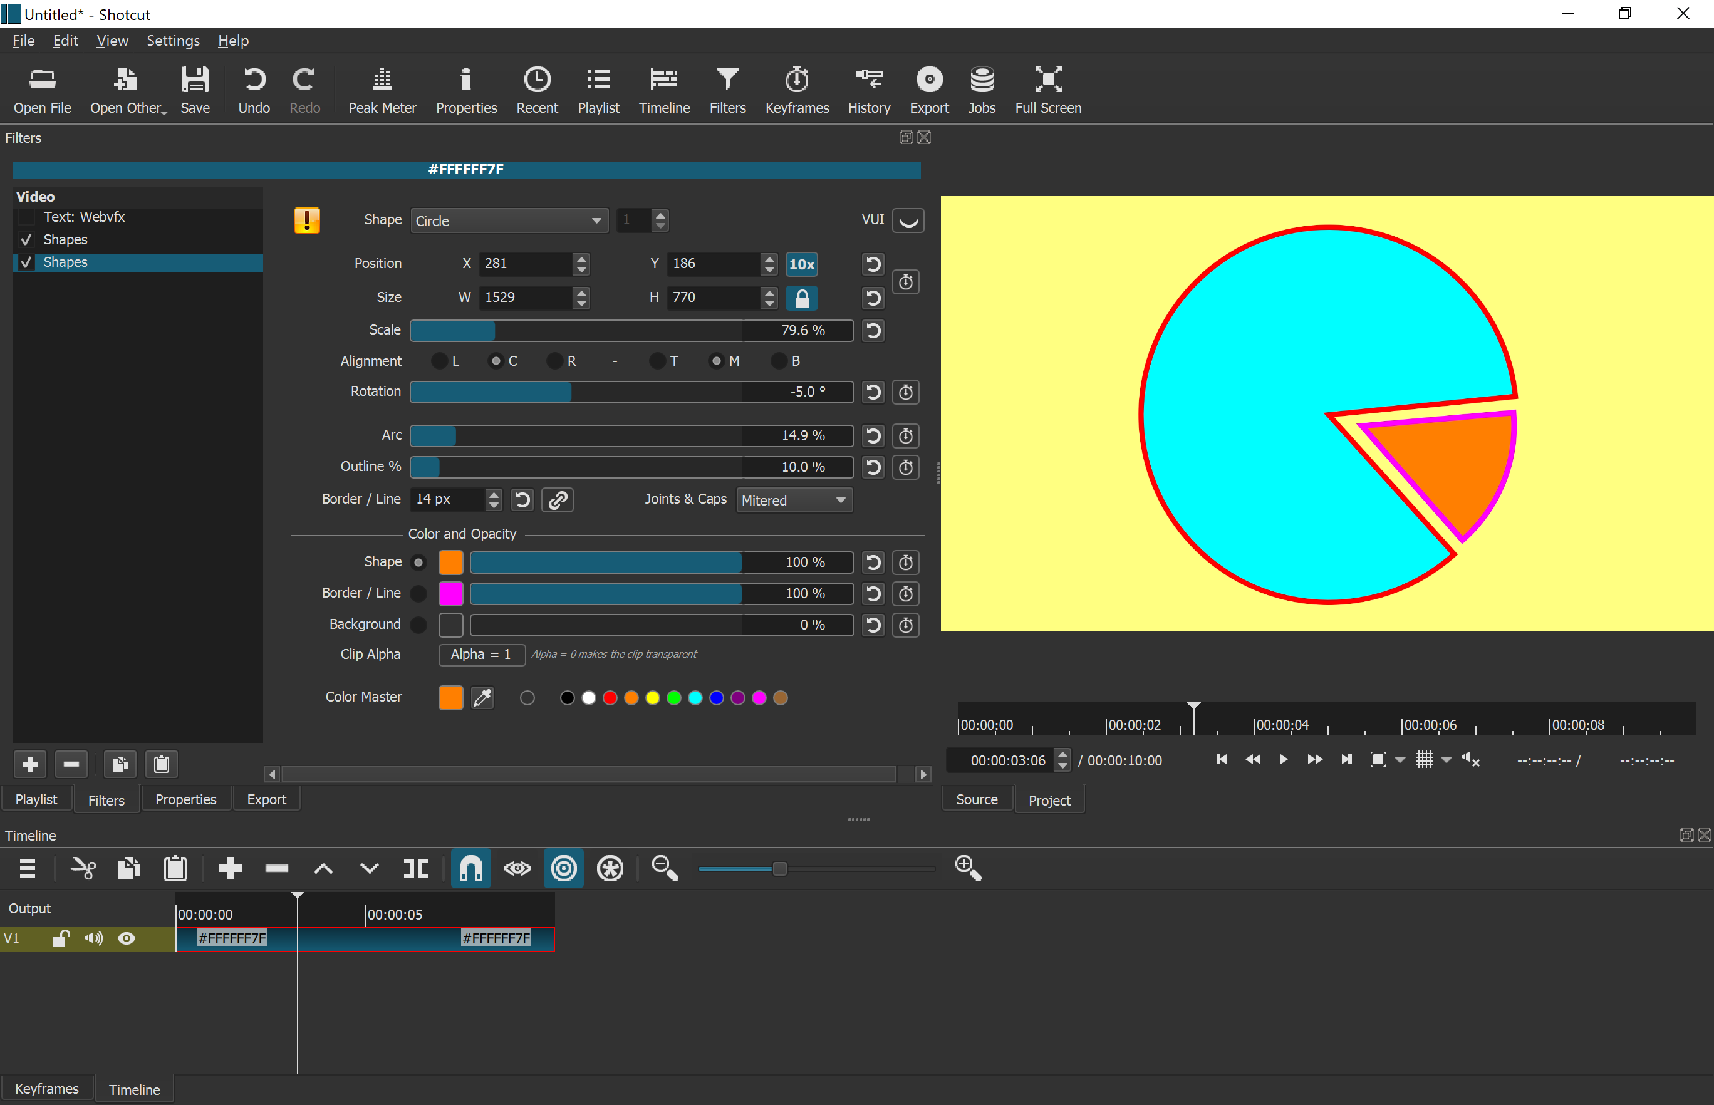The image size is (1714, 1105).
Task: Open the VUI dropdown button
Action: (908, 221)
